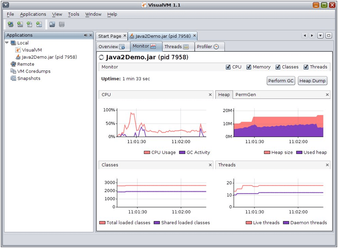This screenshot has width=338, height=248.
Task: Close the Java2Demo.jar (pid 7958) tab
Action: click(x=194, y=36)
